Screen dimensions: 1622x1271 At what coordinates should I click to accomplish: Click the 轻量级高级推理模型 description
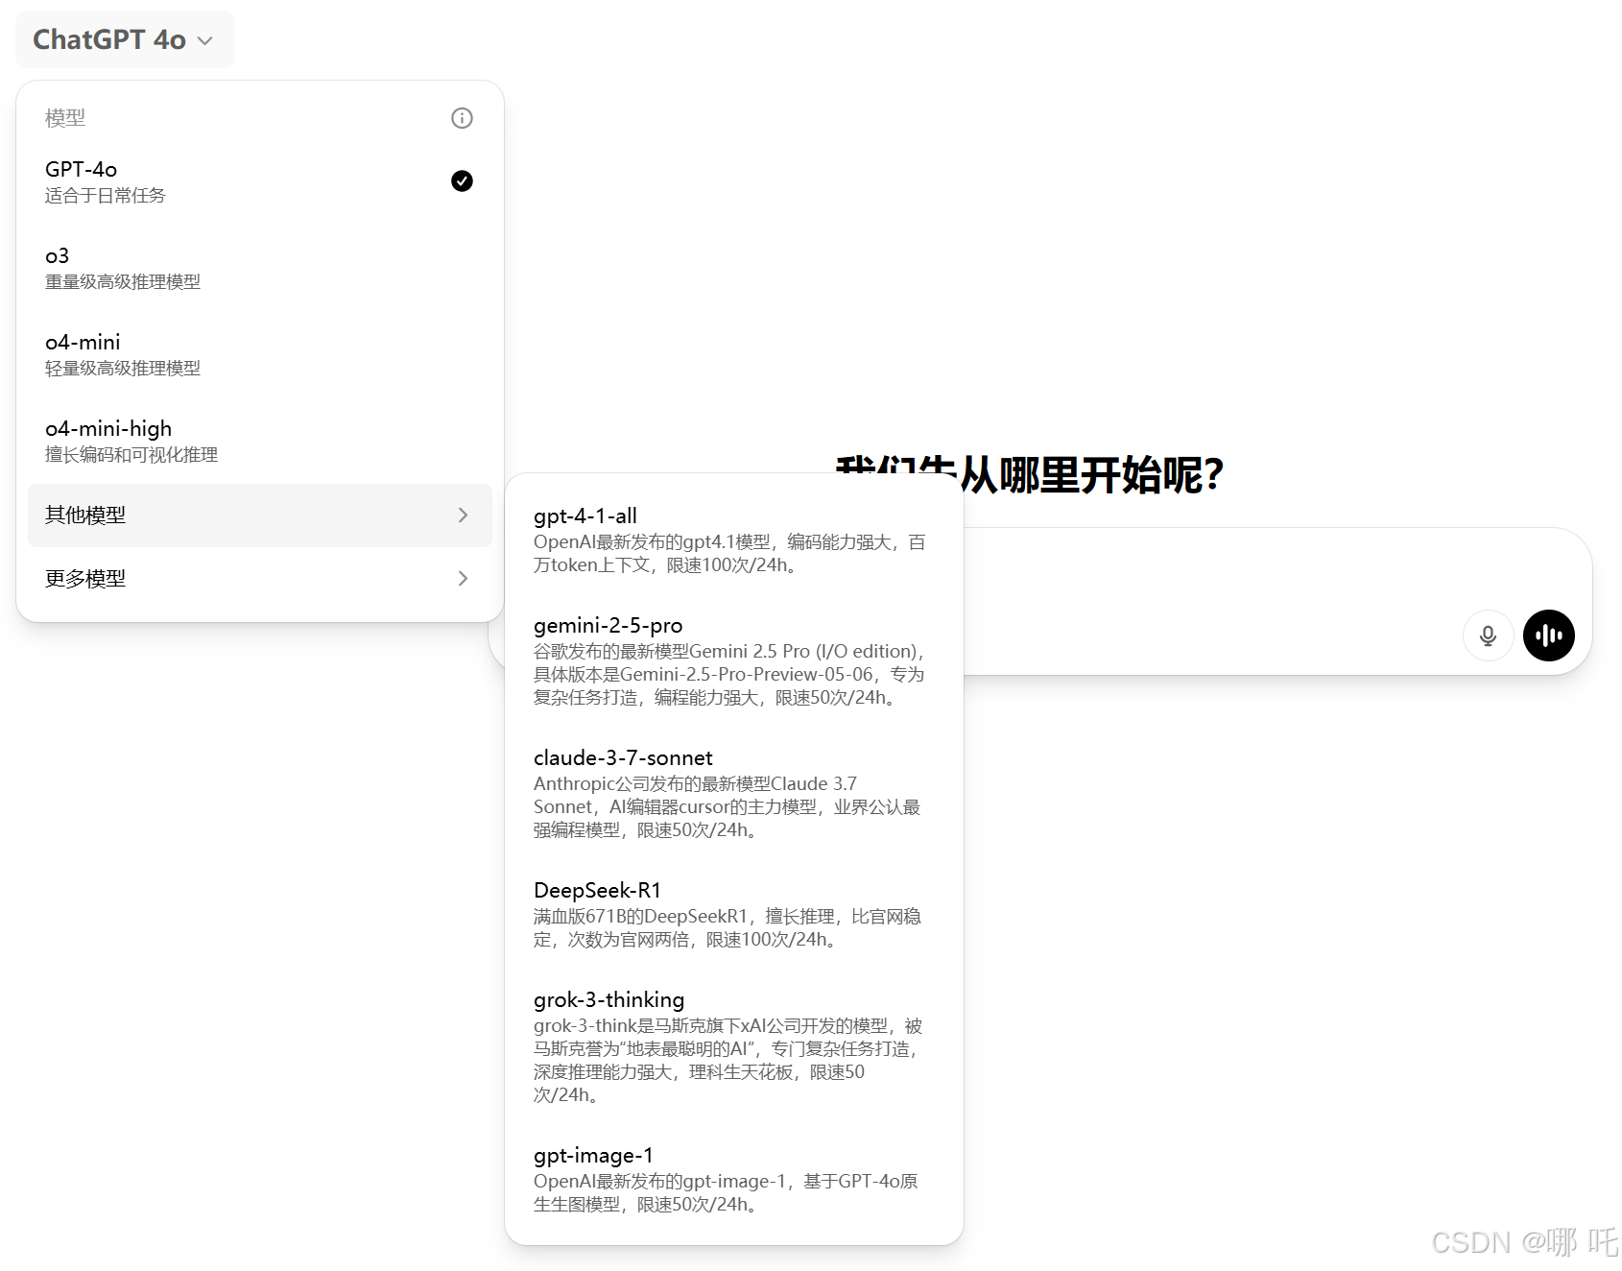(x=123, y=369)
